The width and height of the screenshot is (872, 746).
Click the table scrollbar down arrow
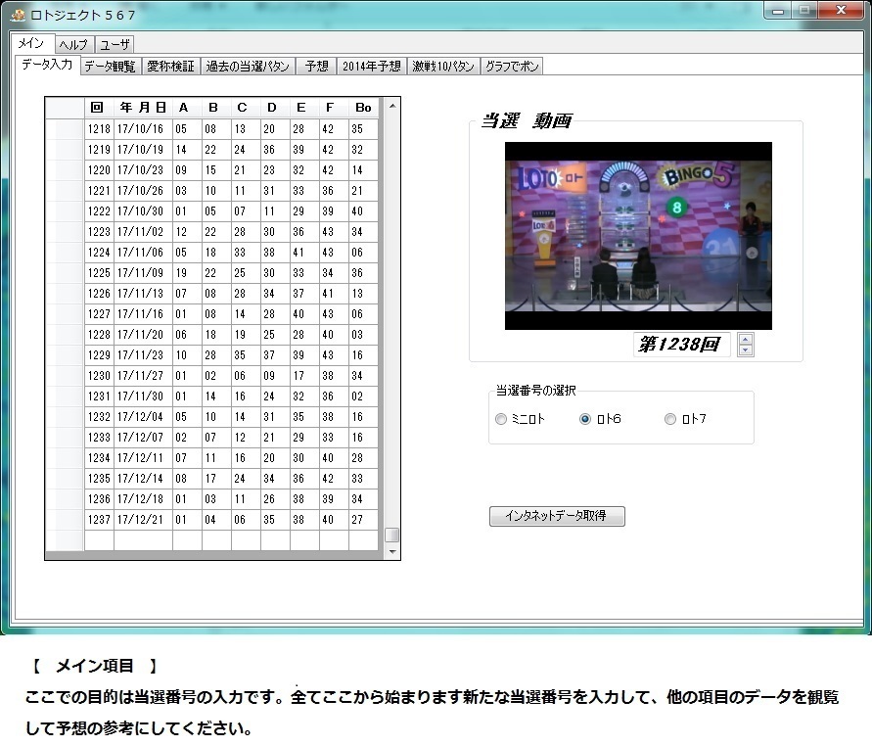click(392, 552)
